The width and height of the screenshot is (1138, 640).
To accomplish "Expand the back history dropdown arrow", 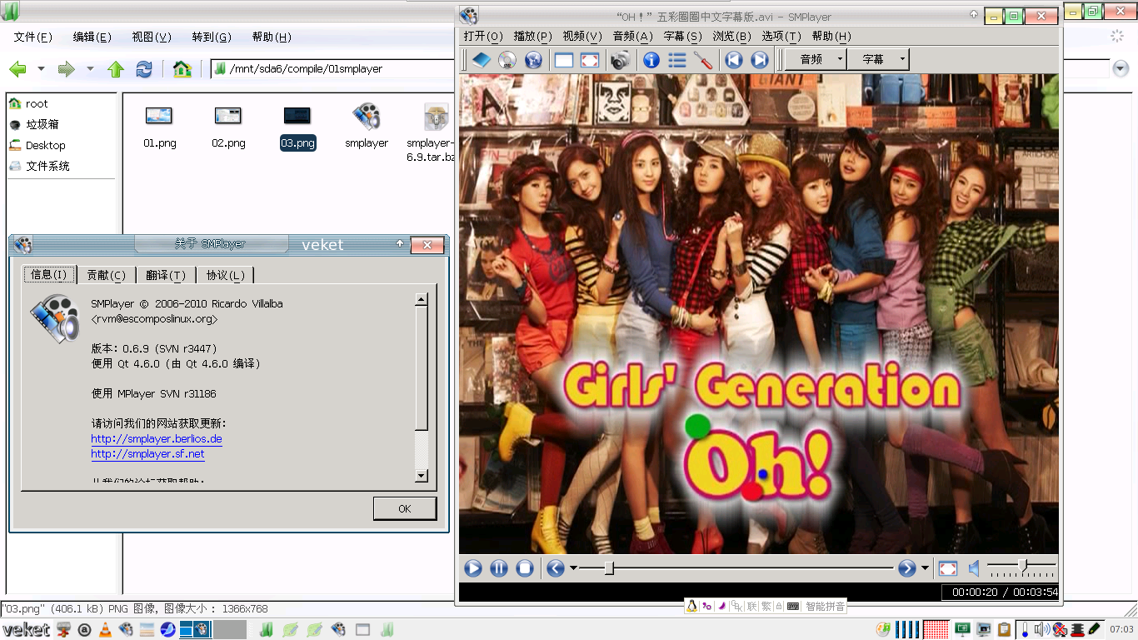I will pyautogui.click(x=40, y=69).
